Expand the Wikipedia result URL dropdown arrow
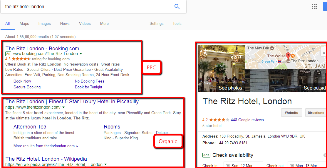The height and width of the screenshot is (168, 327). [105, 164]
